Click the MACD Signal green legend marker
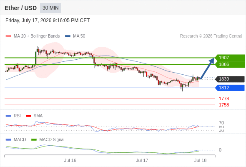Image resolution: width=246 pixels, height=167 pixels. tap(34, 139)
